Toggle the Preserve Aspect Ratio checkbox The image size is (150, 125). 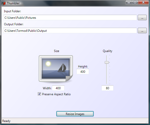pos(39,94)
